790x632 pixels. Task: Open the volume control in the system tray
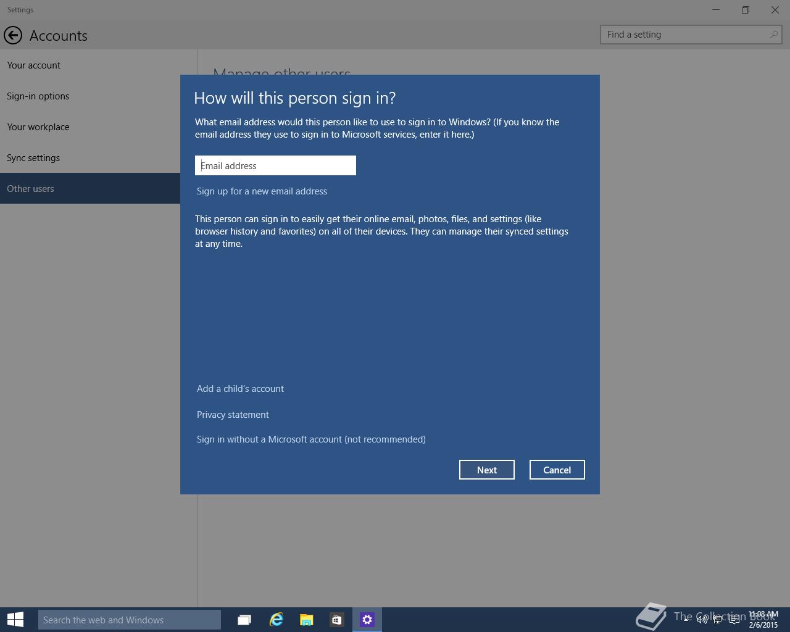(x=702, y=620)
